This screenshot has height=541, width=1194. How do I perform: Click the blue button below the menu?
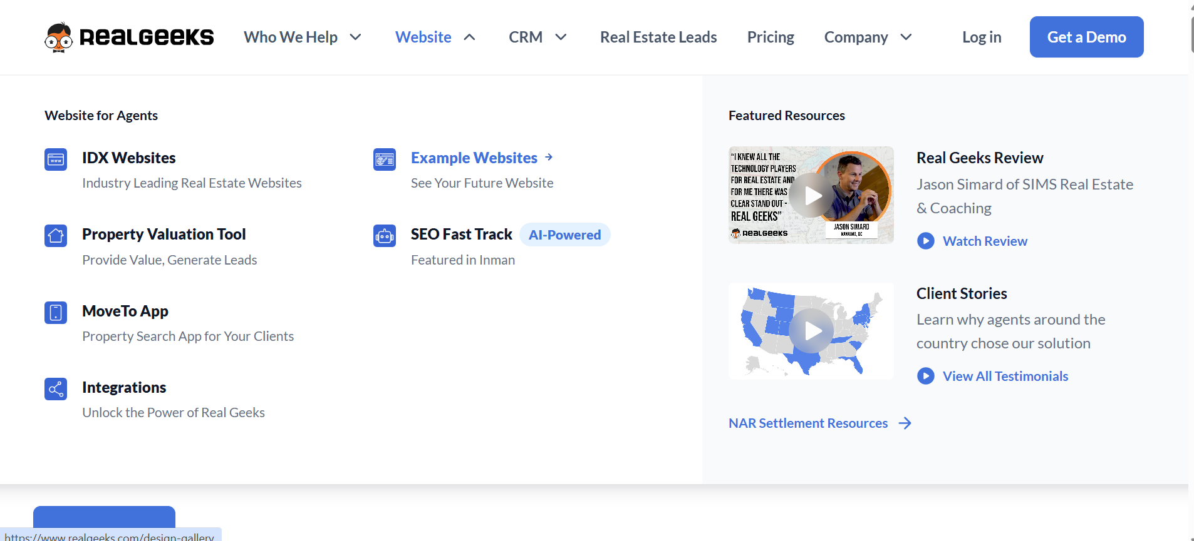click(x=104, y=517)
